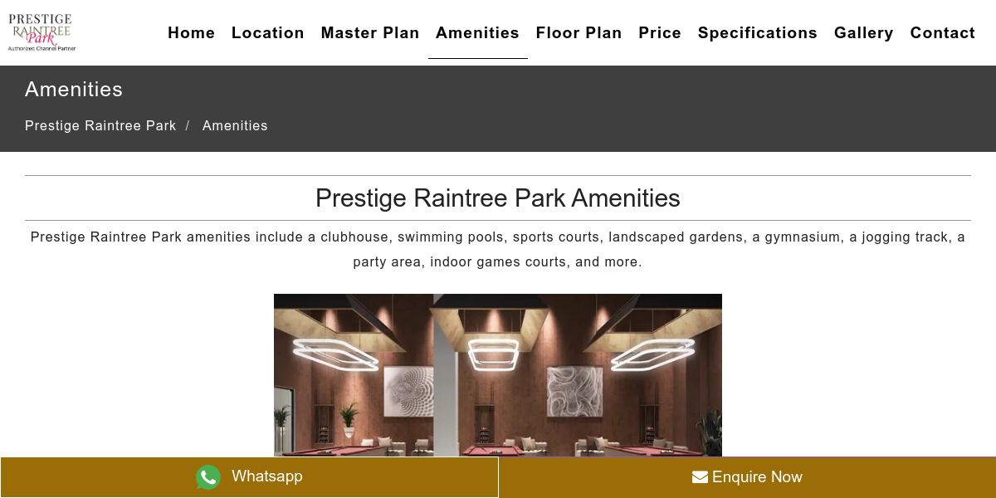Screen dimensions: 996x498
Task: Click the Prestige Raintree Park Amenities heading
Action: click(498, 198)
